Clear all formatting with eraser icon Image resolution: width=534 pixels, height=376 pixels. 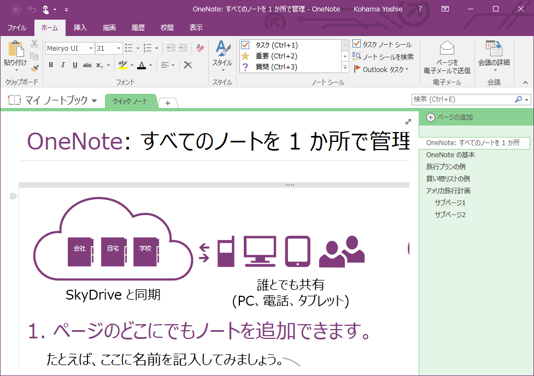[x=200, y=48]
